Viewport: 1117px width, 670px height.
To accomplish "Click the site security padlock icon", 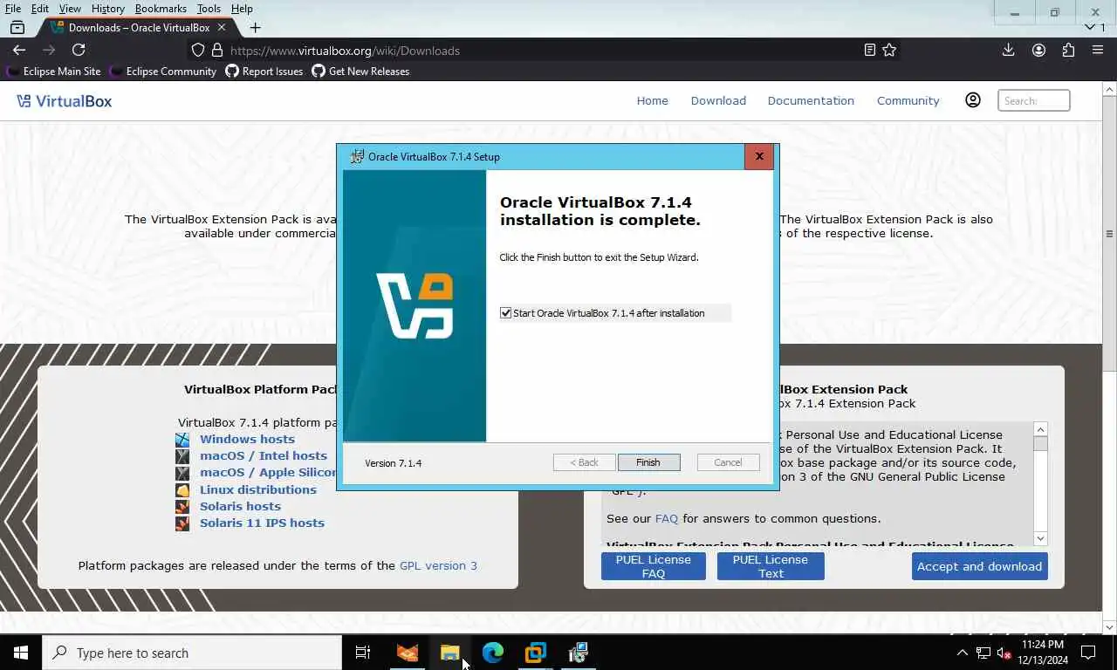I will [217, 51].
